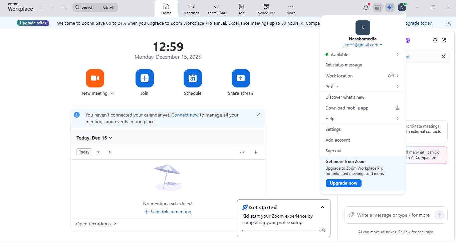Open the notifications bell in top bar
Screen dimensions: 456x243
(x=366, y=7)
